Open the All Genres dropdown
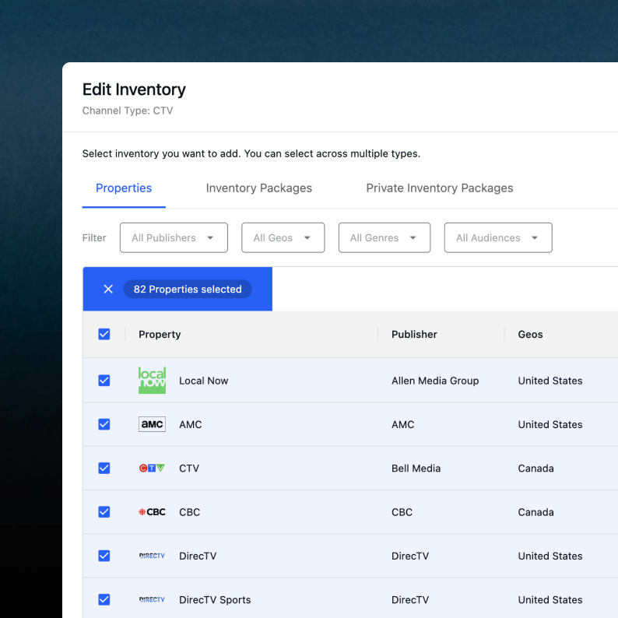This screenshot has width=618, height=618. coord(384,237)
